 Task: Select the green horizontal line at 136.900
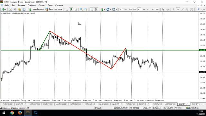pos(99,50)
